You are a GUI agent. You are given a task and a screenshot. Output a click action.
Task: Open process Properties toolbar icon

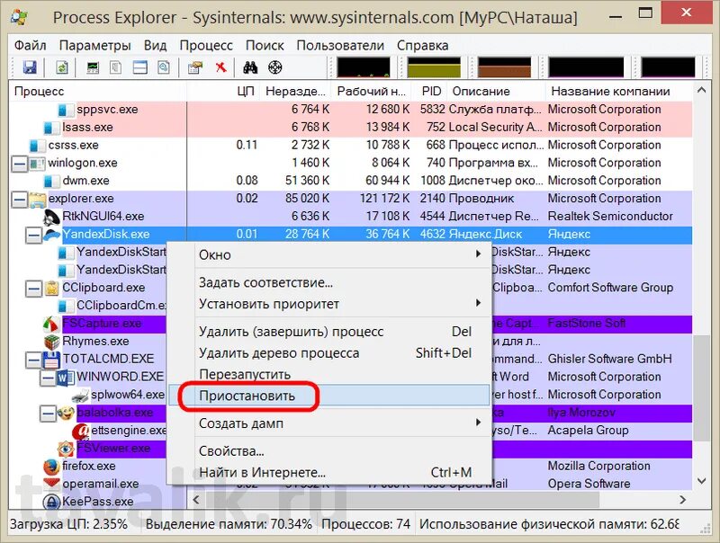point(195,67)
